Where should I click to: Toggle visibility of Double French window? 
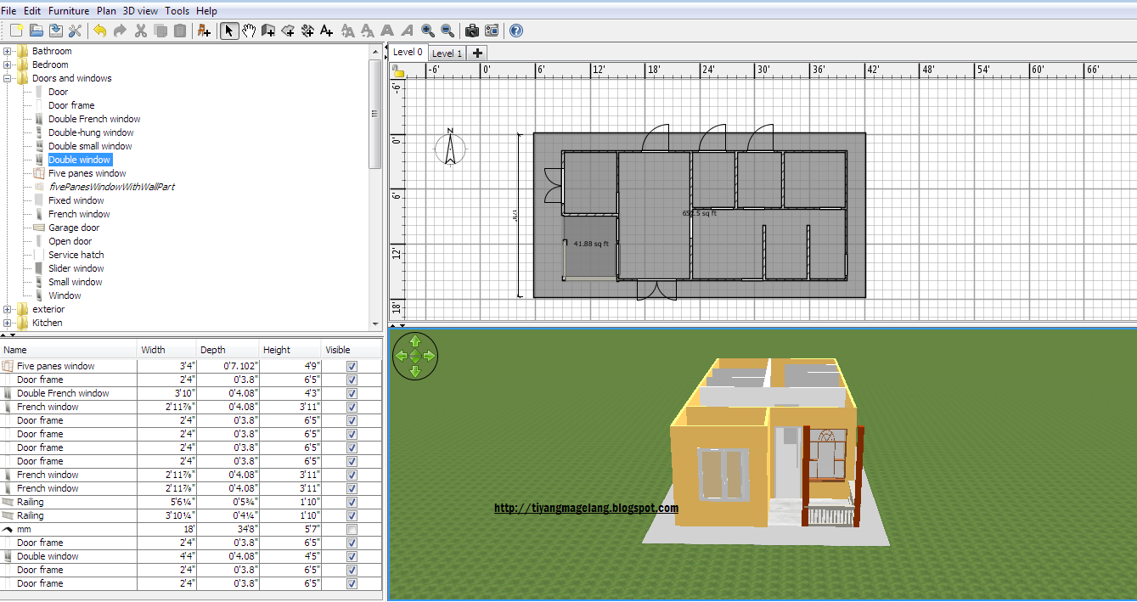click(x=352, y=393)
